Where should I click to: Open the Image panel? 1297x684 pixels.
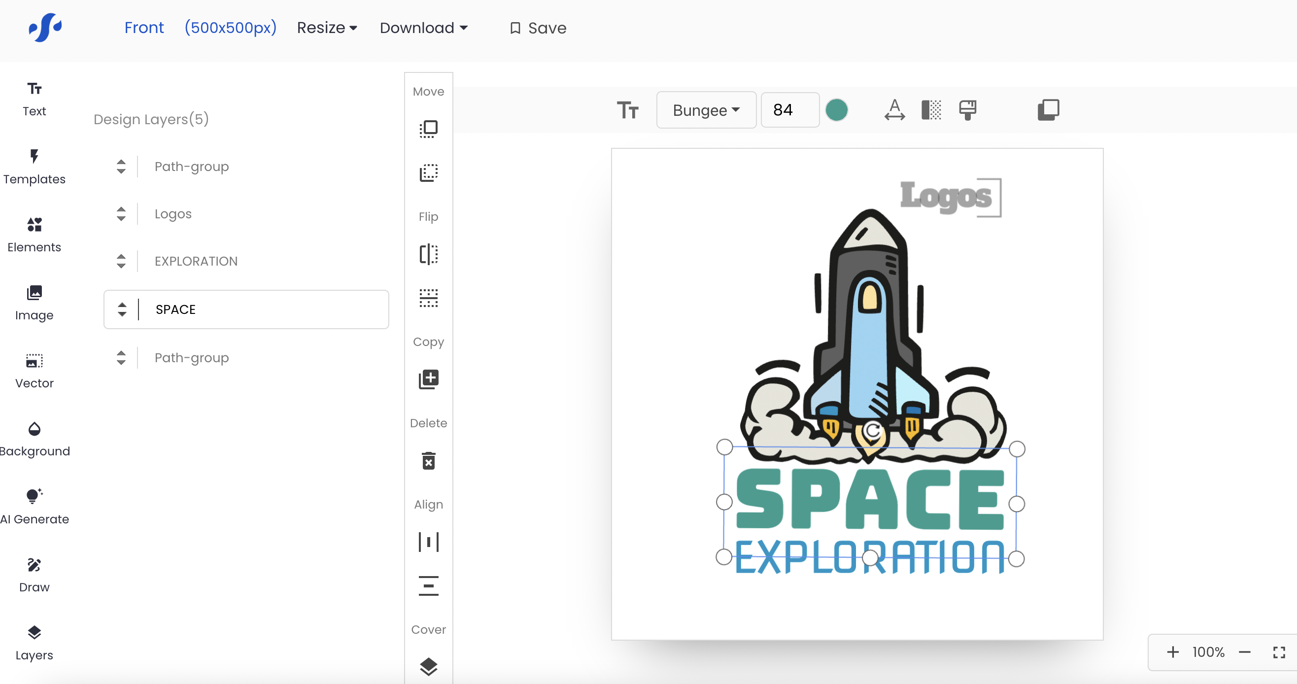tap(34, 304)
